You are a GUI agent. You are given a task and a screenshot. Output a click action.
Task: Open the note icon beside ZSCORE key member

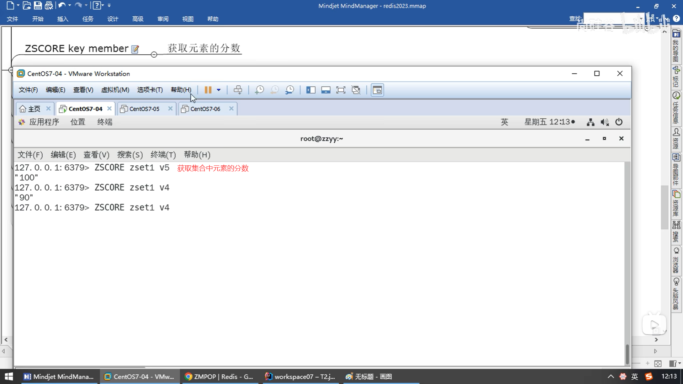point(135,49)
